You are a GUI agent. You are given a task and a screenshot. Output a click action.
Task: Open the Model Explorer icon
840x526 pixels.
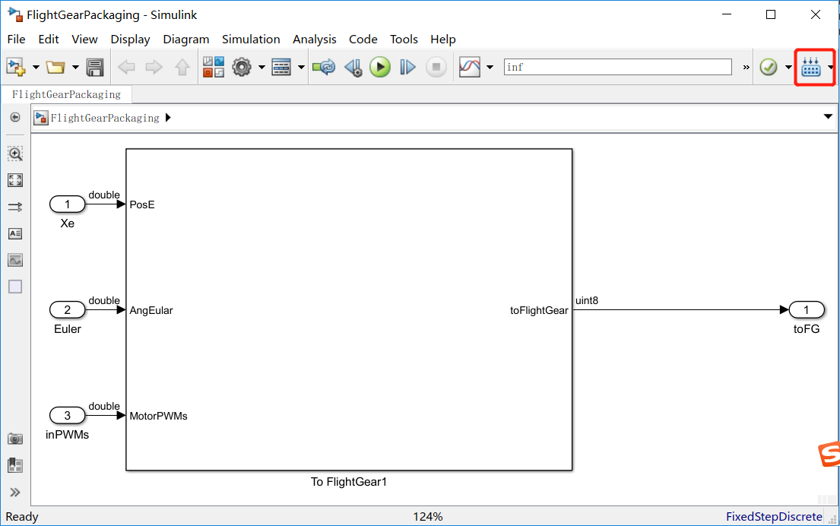[x=281, y=67]
